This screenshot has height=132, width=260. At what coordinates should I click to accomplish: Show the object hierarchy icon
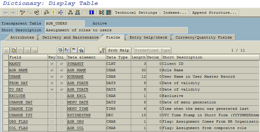tap(71, 13)
